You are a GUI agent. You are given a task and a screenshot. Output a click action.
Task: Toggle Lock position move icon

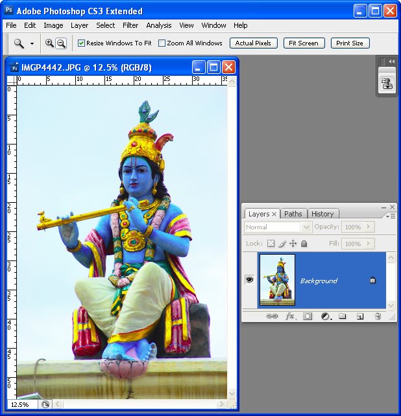coord(293,244)
